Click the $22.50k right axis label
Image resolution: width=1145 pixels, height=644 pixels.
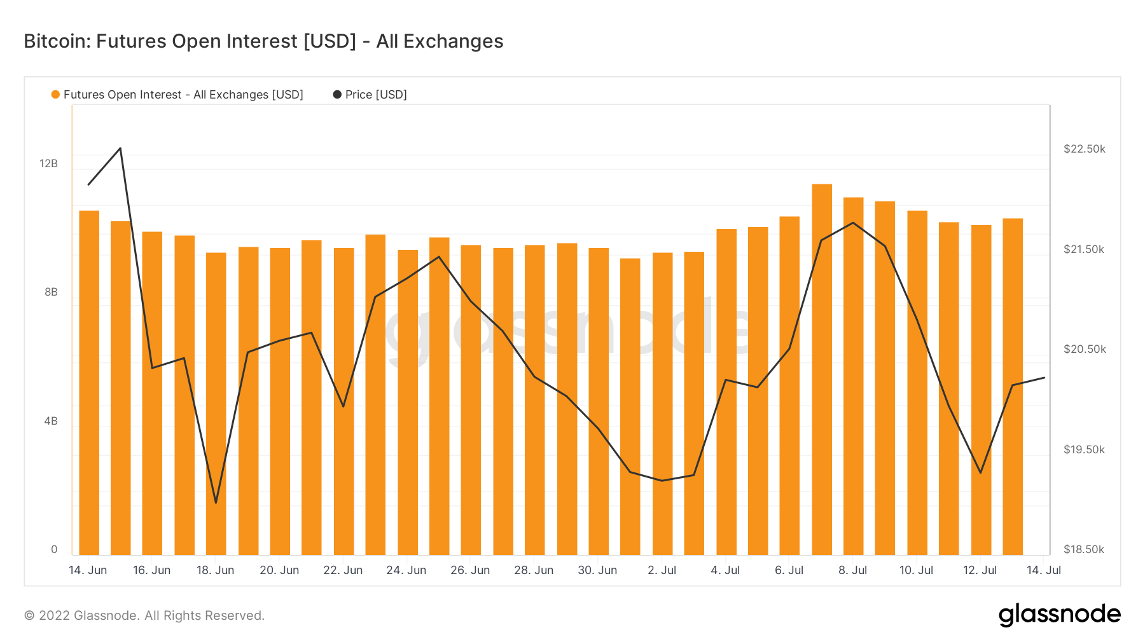coord(1084,149)
